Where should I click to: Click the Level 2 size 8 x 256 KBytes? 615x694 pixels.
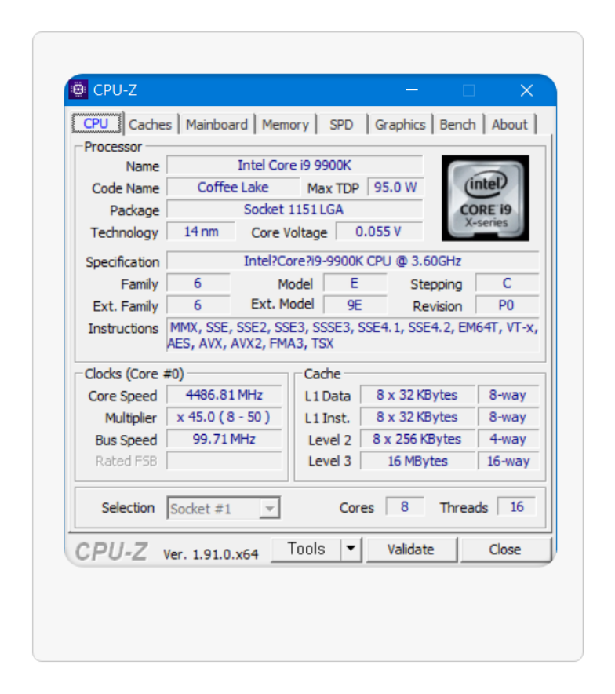(x=417, y=439)
